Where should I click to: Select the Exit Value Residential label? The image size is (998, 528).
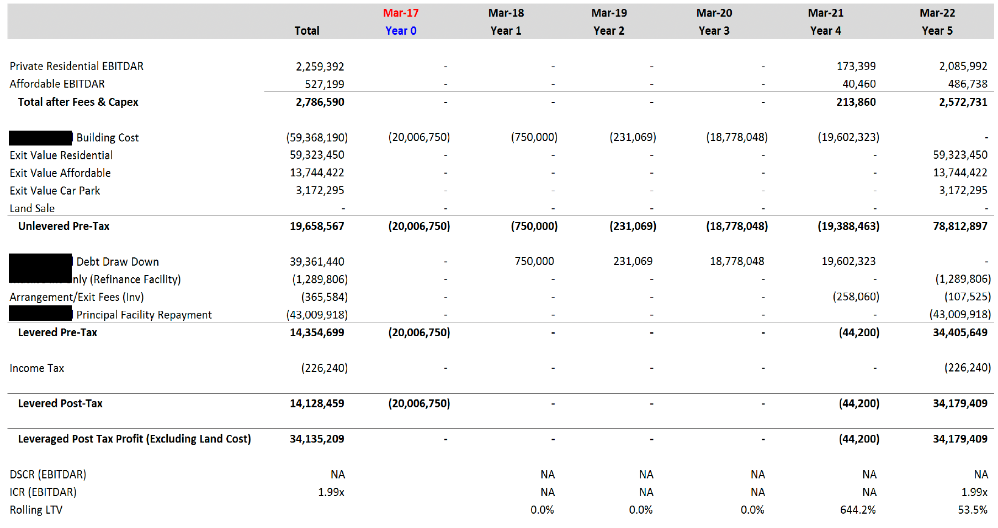tap(61, 155)
